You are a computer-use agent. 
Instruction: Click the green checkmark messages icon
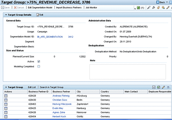coord(138,7)
